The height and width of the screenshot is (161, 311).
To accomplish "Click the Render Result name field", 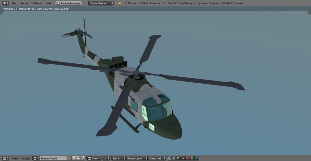I will [53, 158].
